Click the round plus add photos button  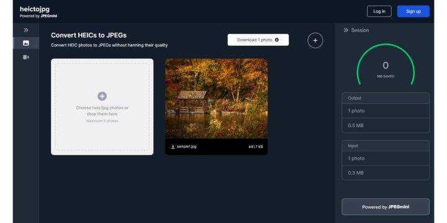(315, 40)
